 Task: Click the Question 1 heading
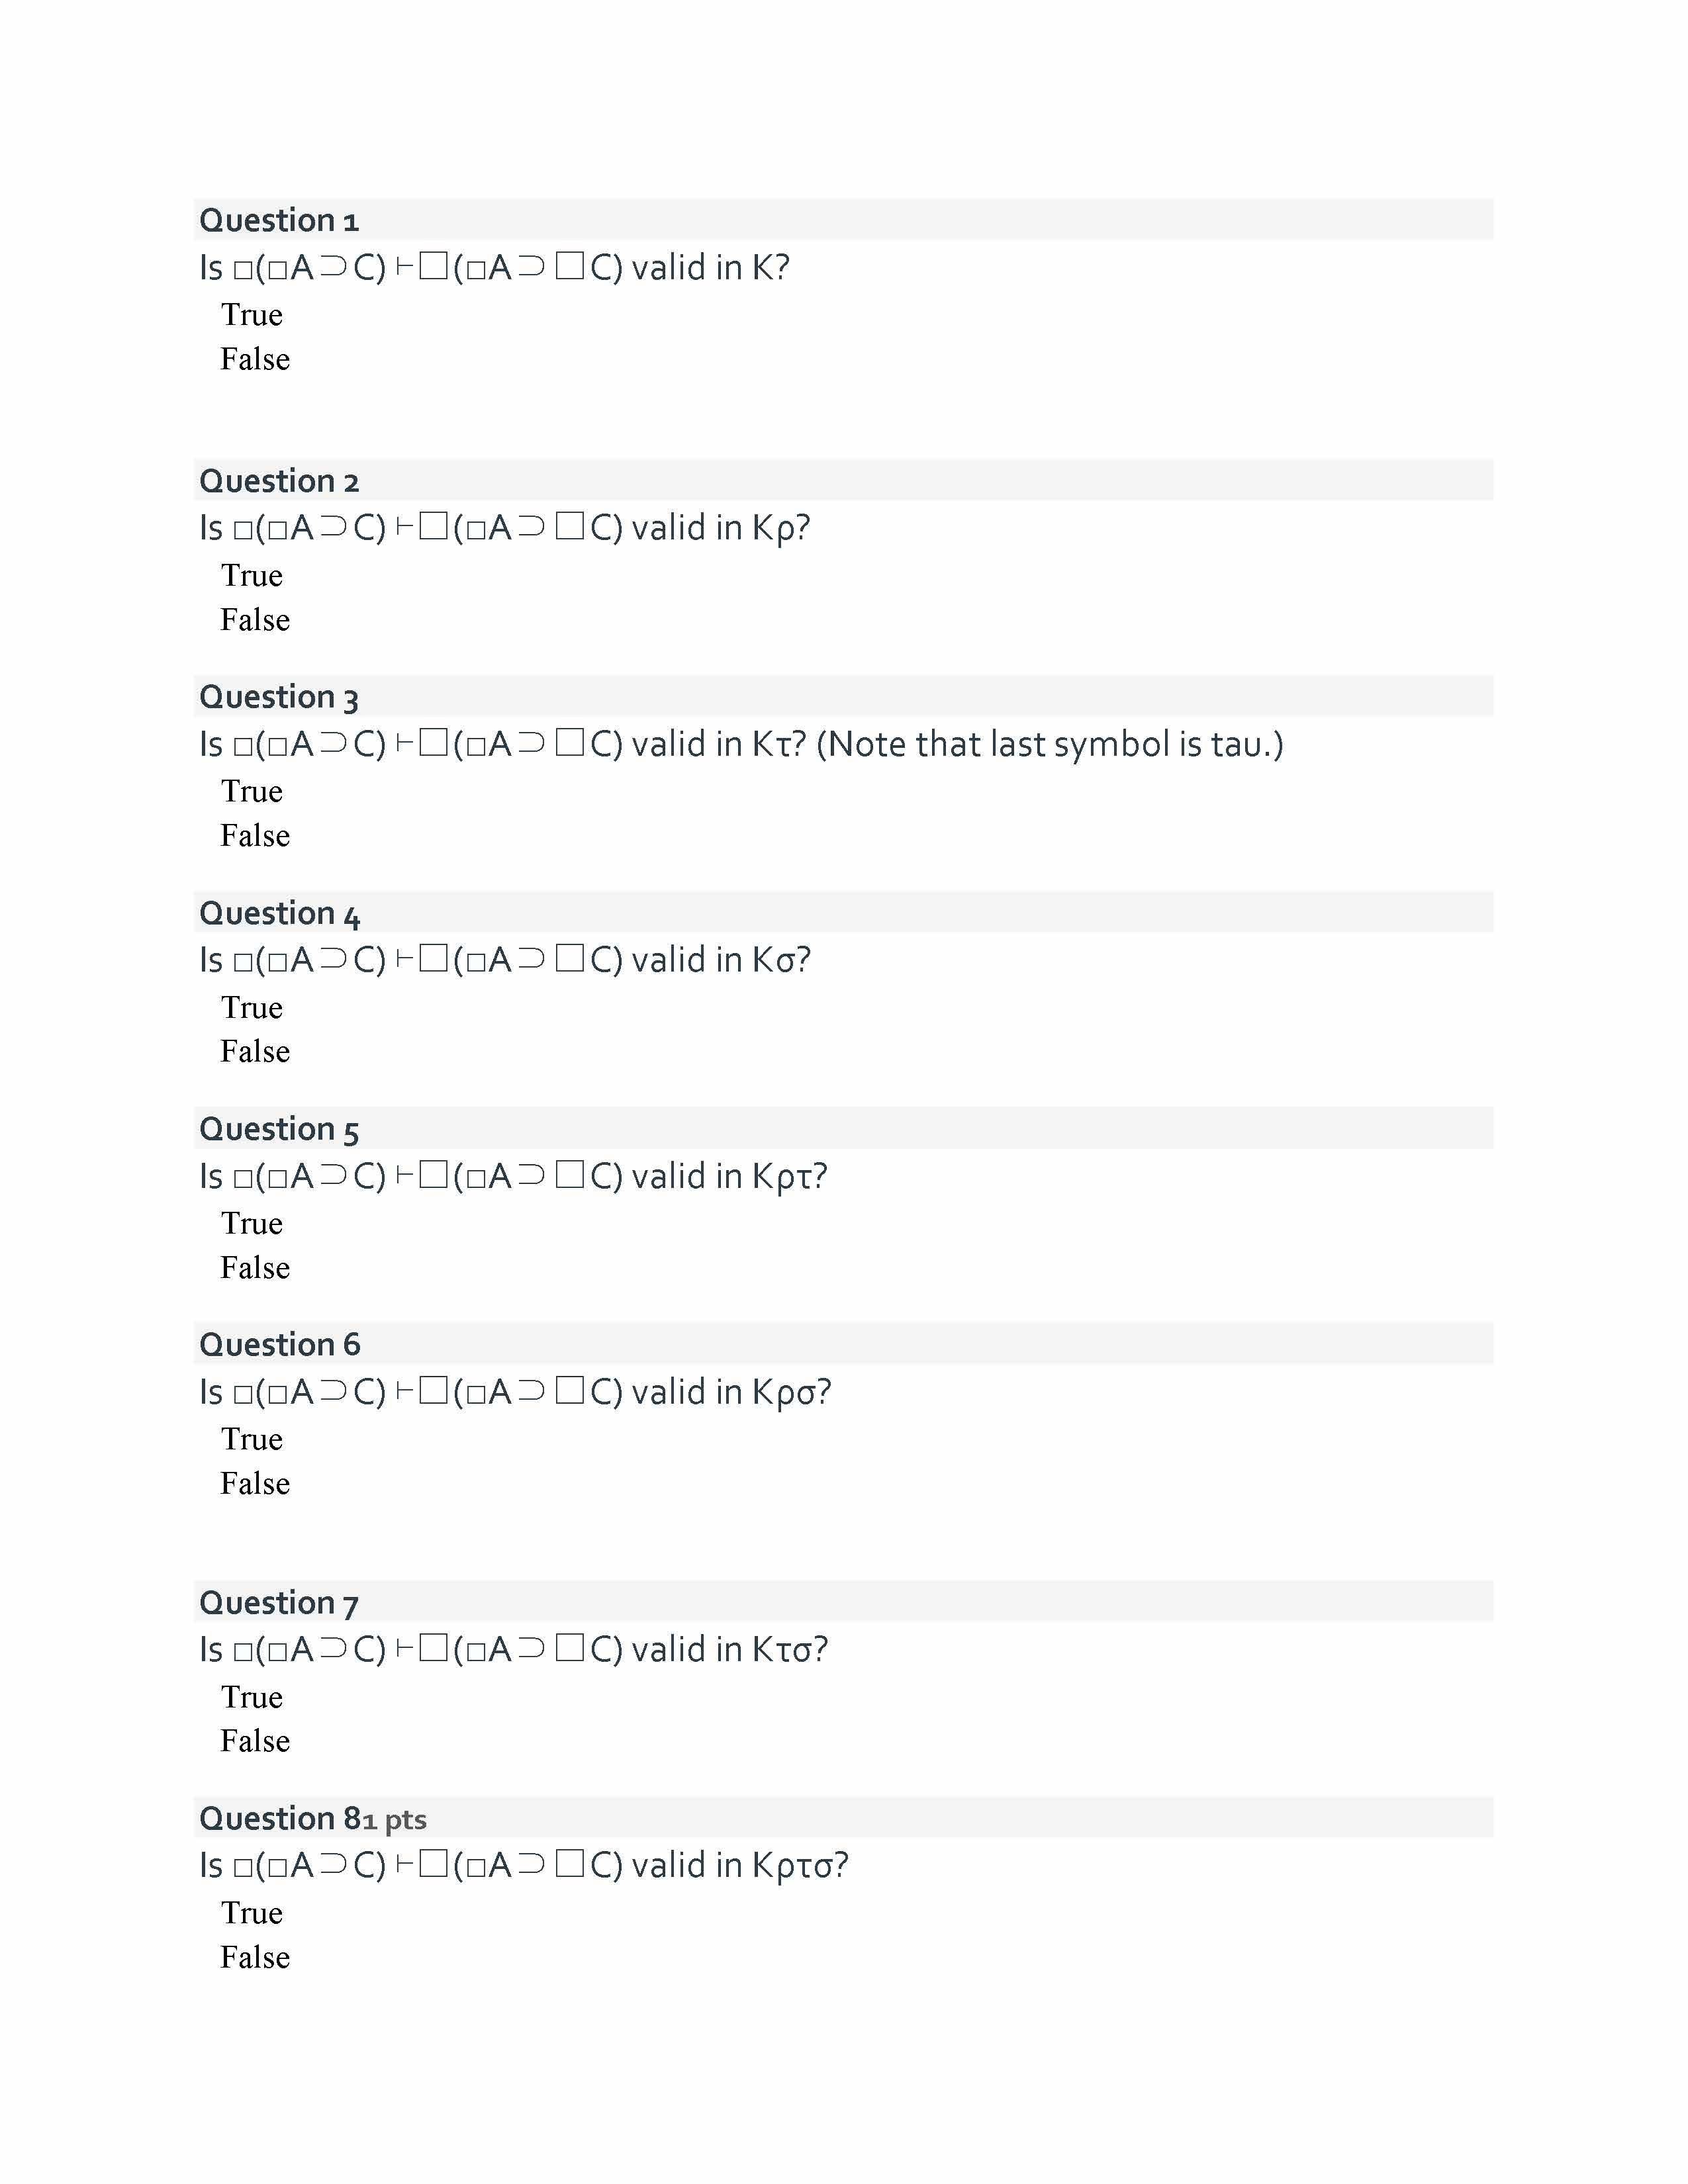(279, 220)
